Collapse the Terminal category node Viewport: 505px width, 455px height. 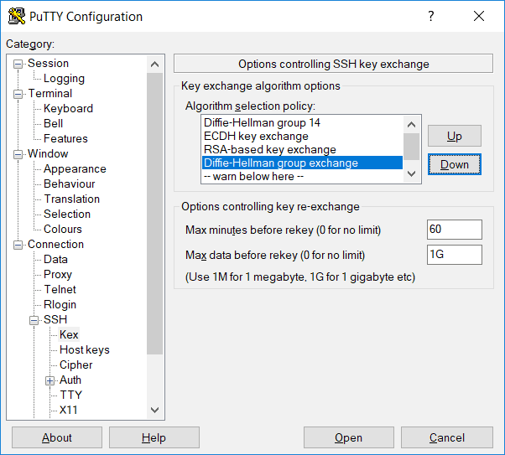[18, 94]
